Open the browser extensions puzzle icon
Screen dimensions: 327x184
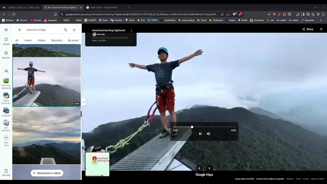284,14
